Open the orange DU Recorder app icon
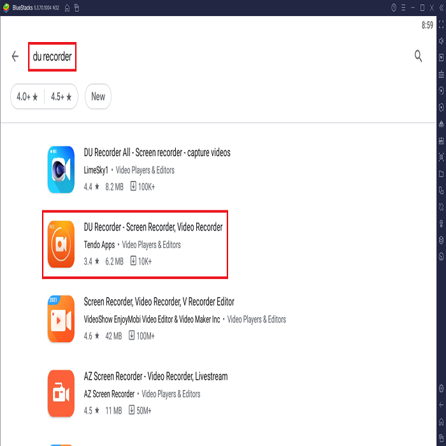Viewport: 446px width, 446px height. (61, 244)
